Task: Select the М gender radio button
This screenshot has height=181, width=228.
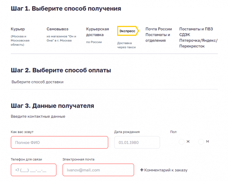Action: coord(201,142)
